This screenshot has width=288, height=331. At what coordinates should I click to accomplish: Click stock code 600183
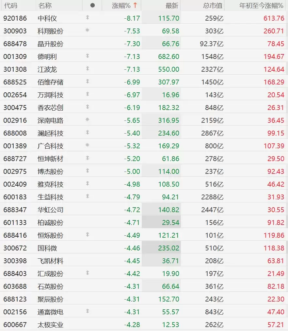tap(15, 197)
